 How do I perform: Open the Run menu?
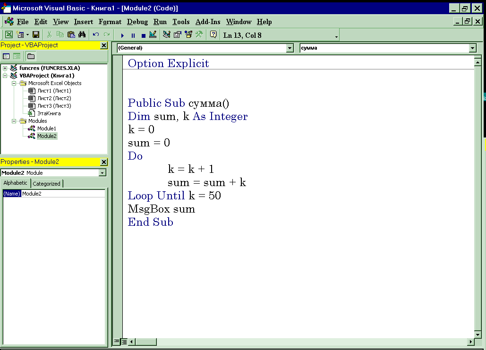(160, 22)
